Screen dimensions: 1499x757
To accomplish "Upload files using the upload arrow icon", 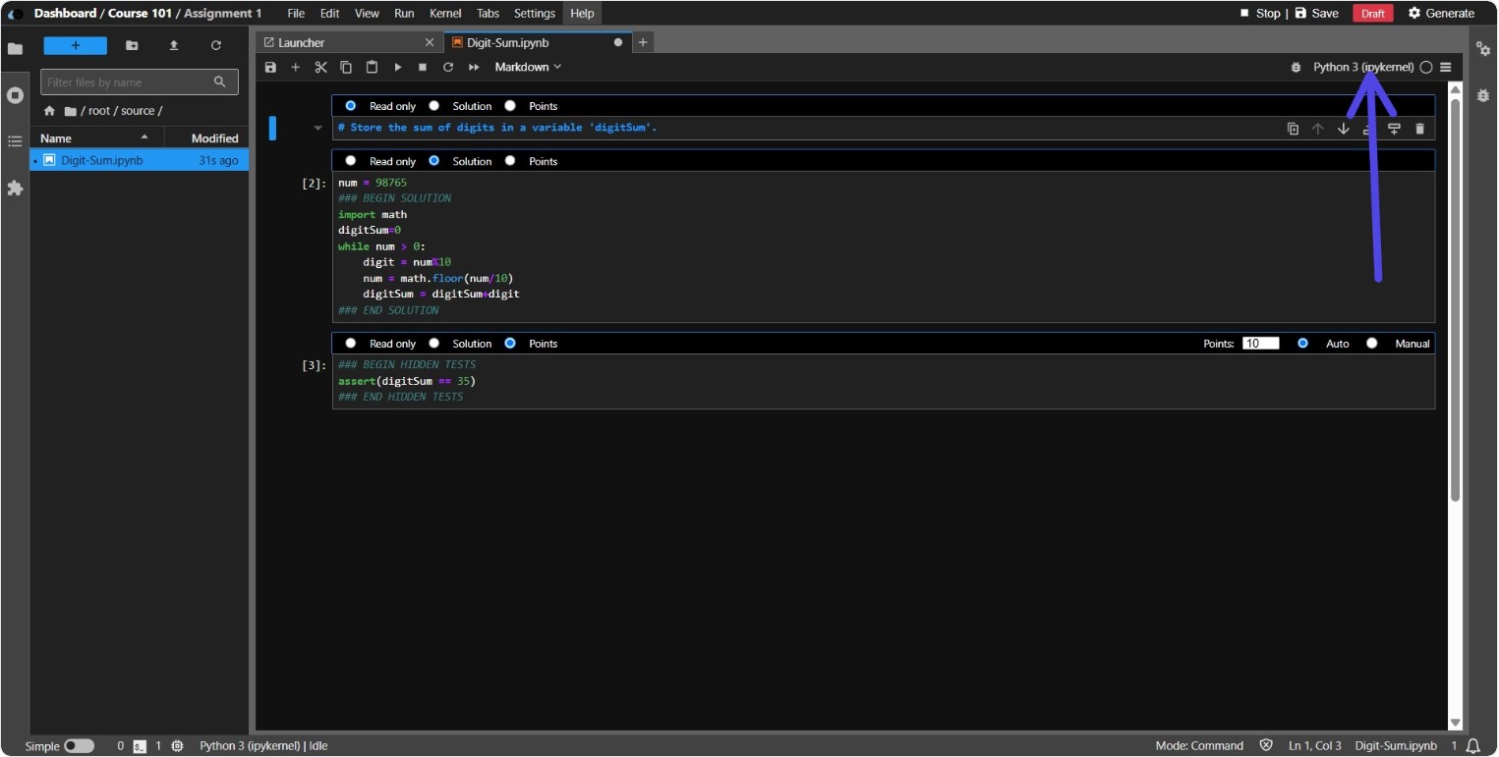I will point(174,45).
